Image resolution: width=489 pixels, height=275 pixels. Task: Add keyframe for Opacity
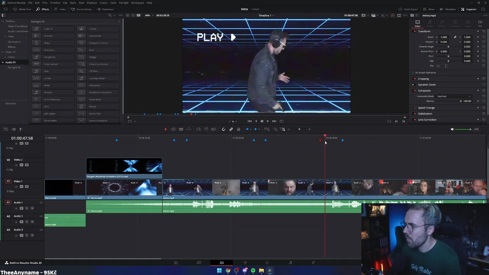click(x=478, y=101)
